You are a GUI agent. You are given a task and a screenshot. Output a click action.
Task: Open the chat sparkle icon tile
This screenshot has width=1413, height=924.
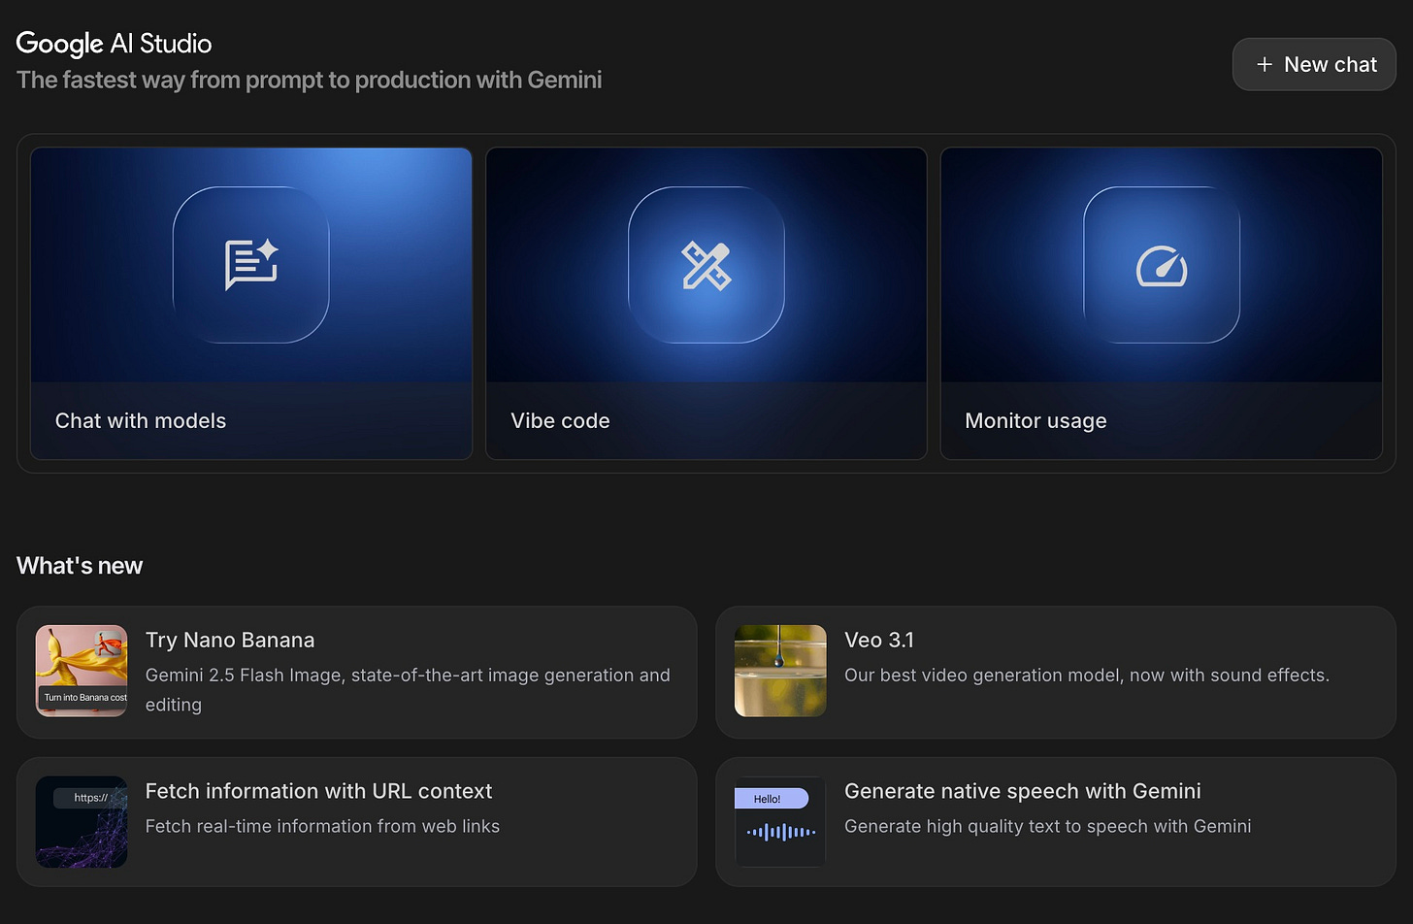(251, 265)
